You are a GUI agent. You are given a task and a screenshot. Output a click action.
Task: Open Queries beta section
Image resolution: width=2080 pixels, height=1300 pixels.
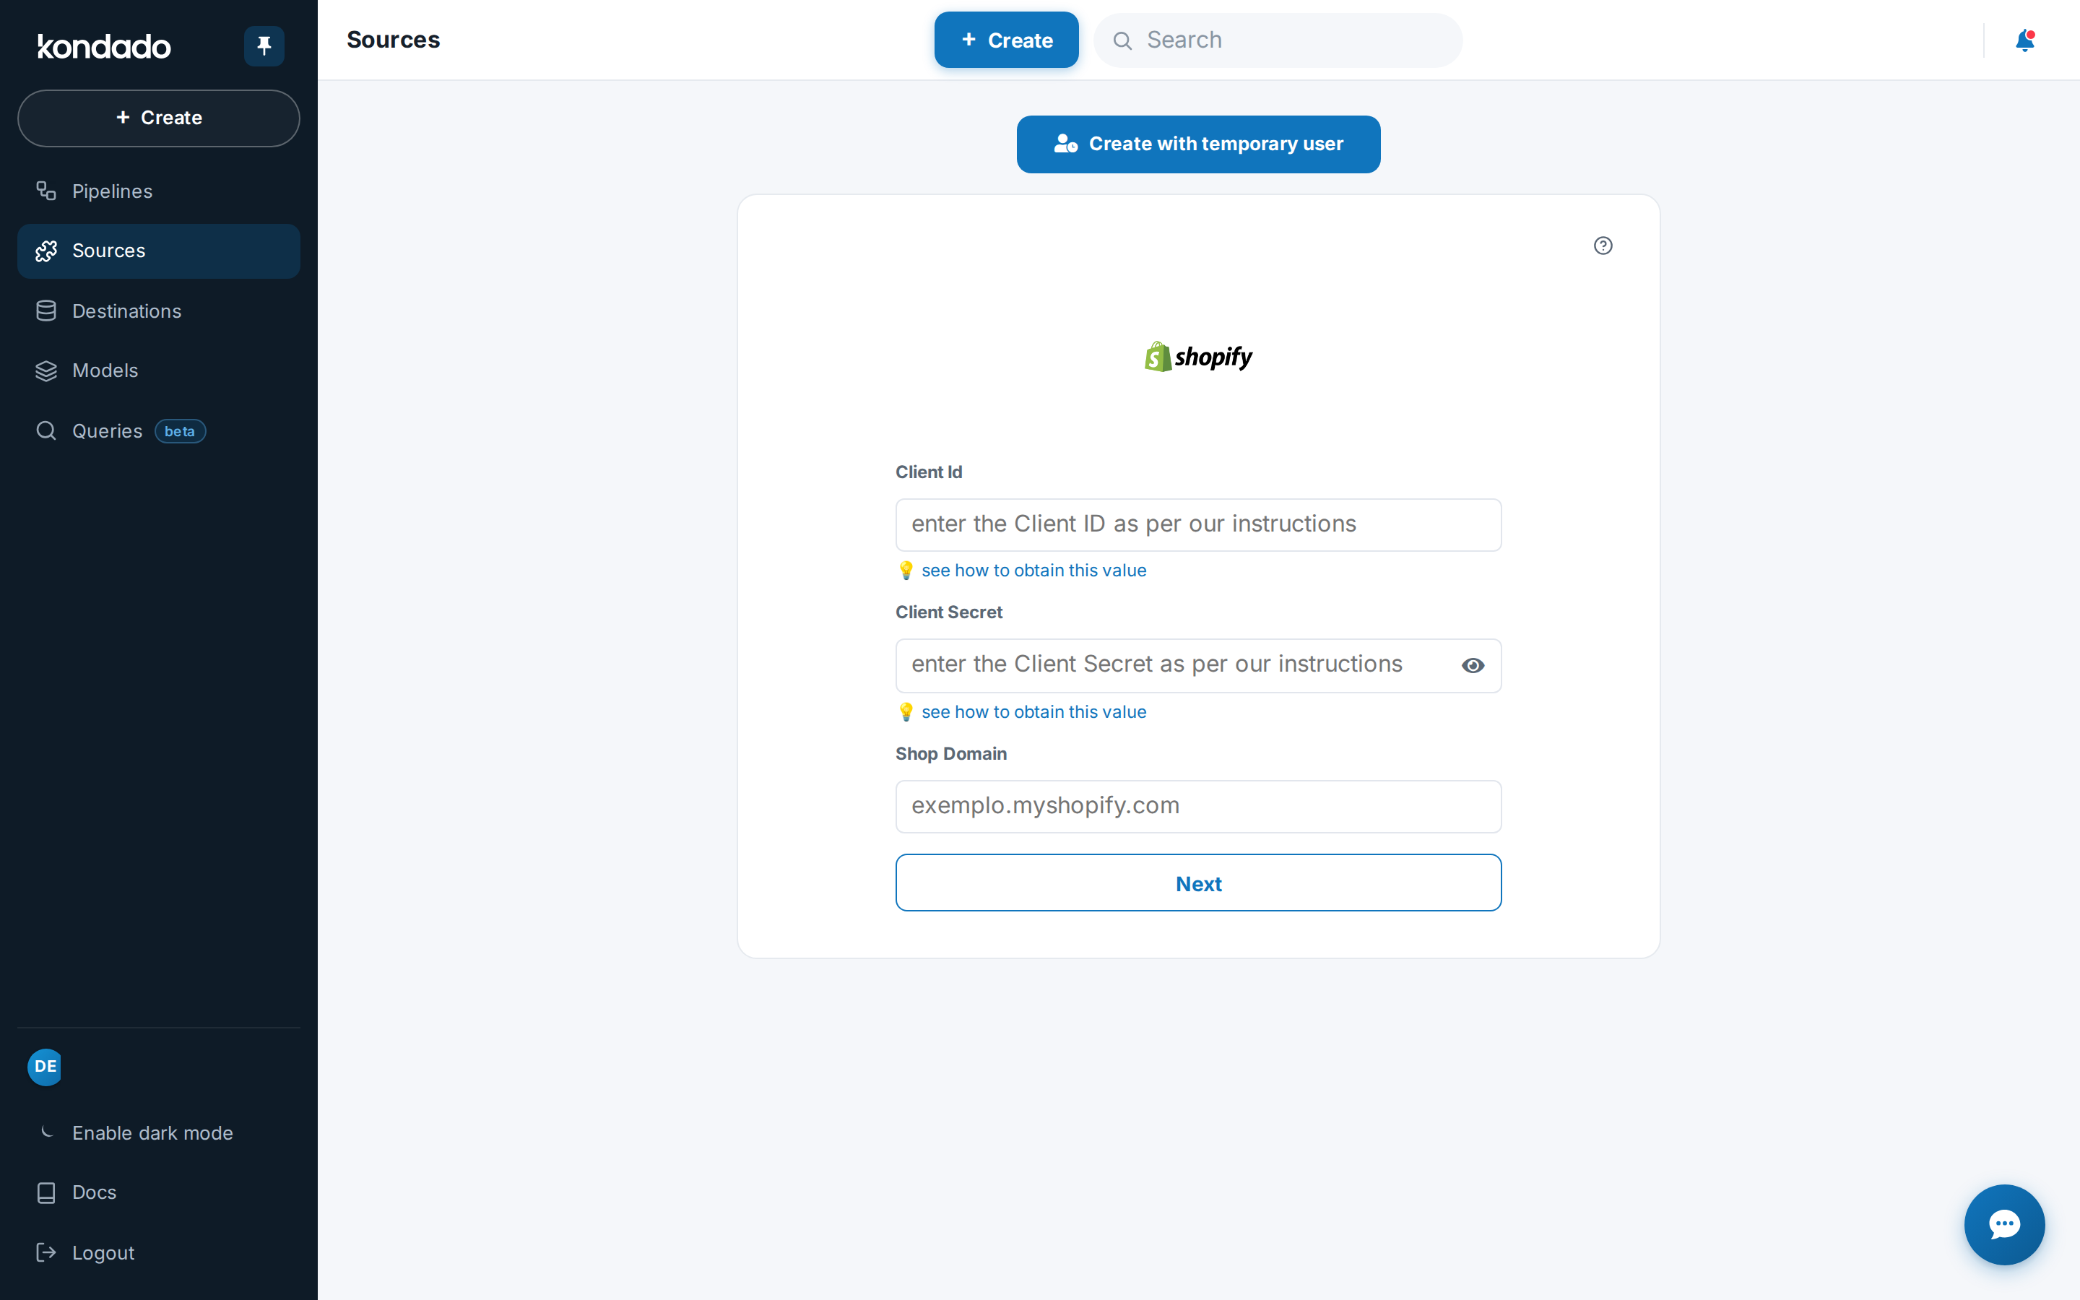tap(159, 430)
